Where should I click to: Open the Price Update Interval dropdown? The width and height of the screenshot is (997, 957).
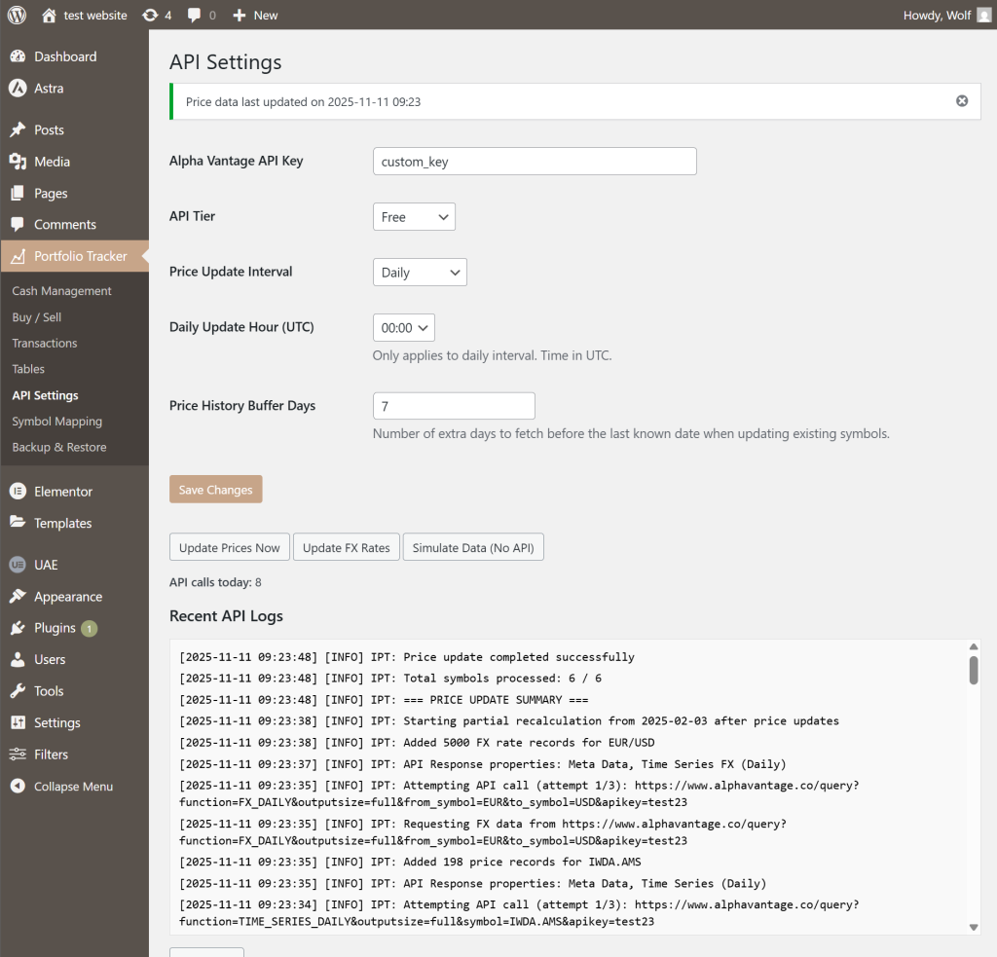[x=420, y=273]
